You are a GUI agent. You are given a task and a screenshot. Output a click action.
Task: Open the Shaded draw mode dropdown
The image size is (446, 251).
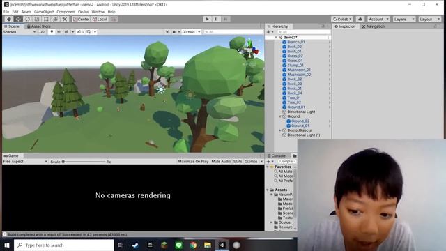pos(20,32)
